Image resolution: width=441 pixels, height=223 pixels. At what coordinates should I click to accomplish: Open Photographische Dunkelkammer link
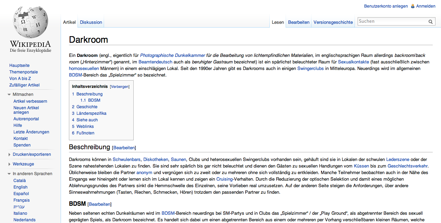(173, 55)
